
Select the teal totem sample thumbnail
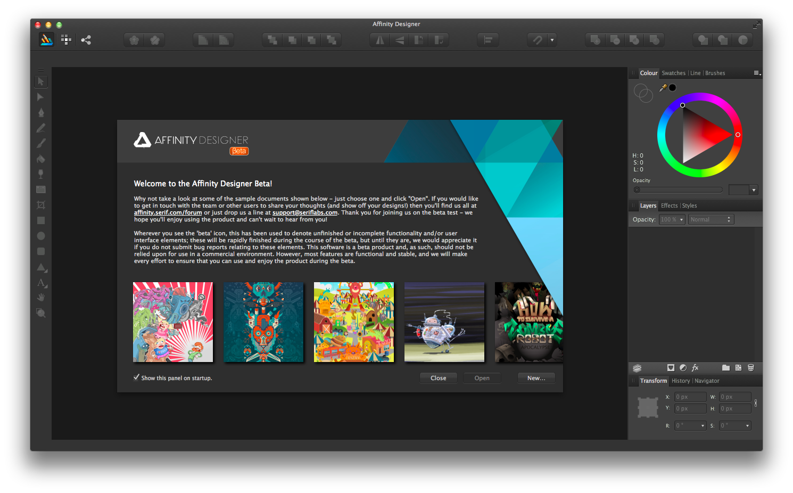(263, 322)
